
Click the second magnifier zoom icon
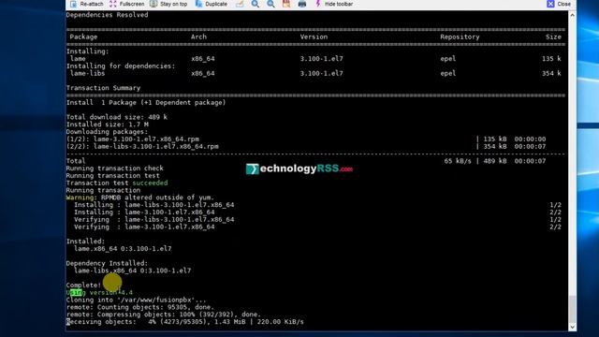pyautogui.click(x=270, y=4)
